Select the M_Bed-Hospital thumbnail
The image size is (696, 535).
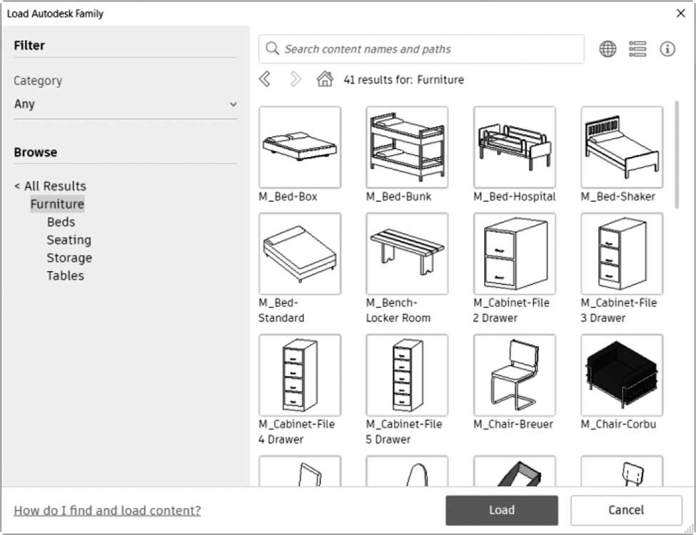click(515, 147)
